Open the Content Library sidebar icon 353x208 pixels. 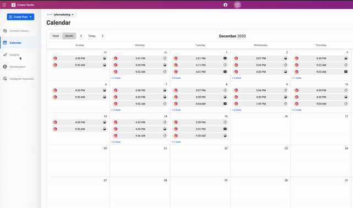point(5,31)
